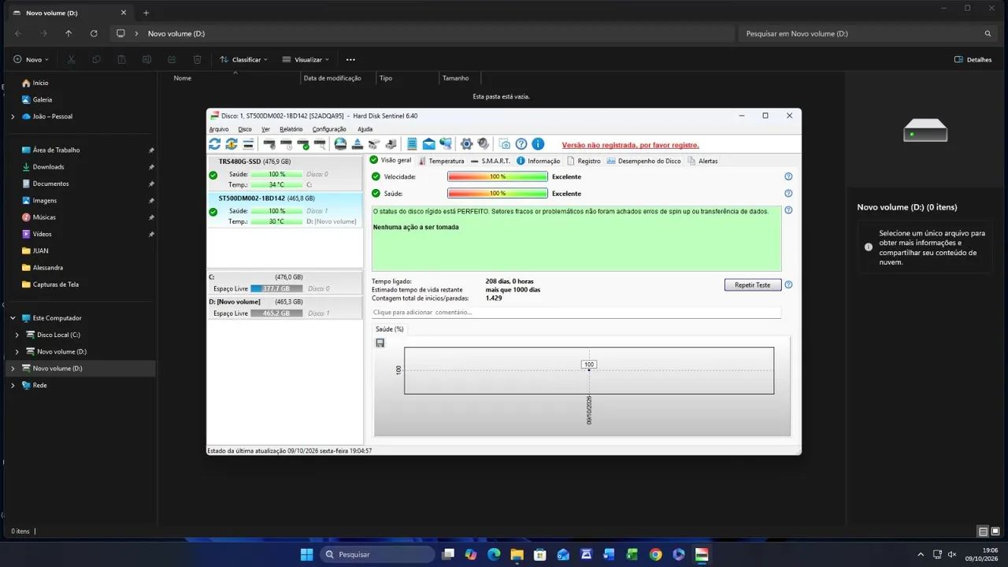Open Google Chrome from the taskbar

click(655, 554)
